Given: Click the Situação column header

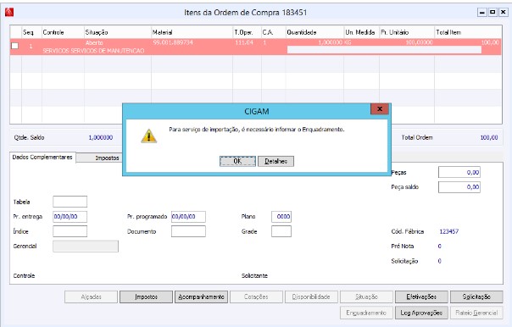Looking at the screenshot, I should [118, 32].
